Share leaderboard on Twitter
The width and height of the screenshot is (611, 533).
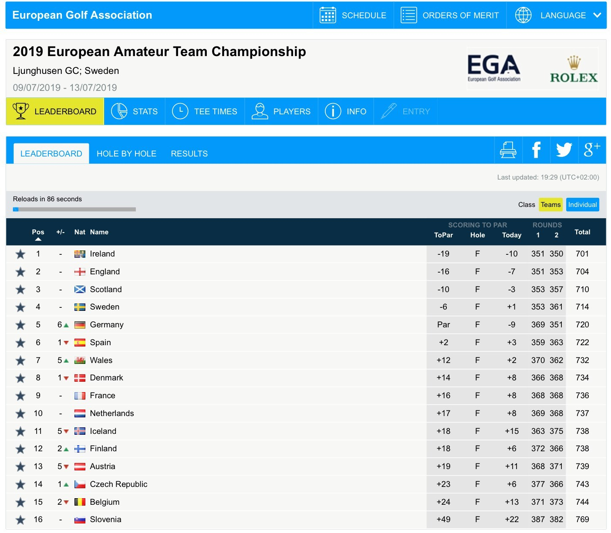pyautogui.click(x=564, y=150)
